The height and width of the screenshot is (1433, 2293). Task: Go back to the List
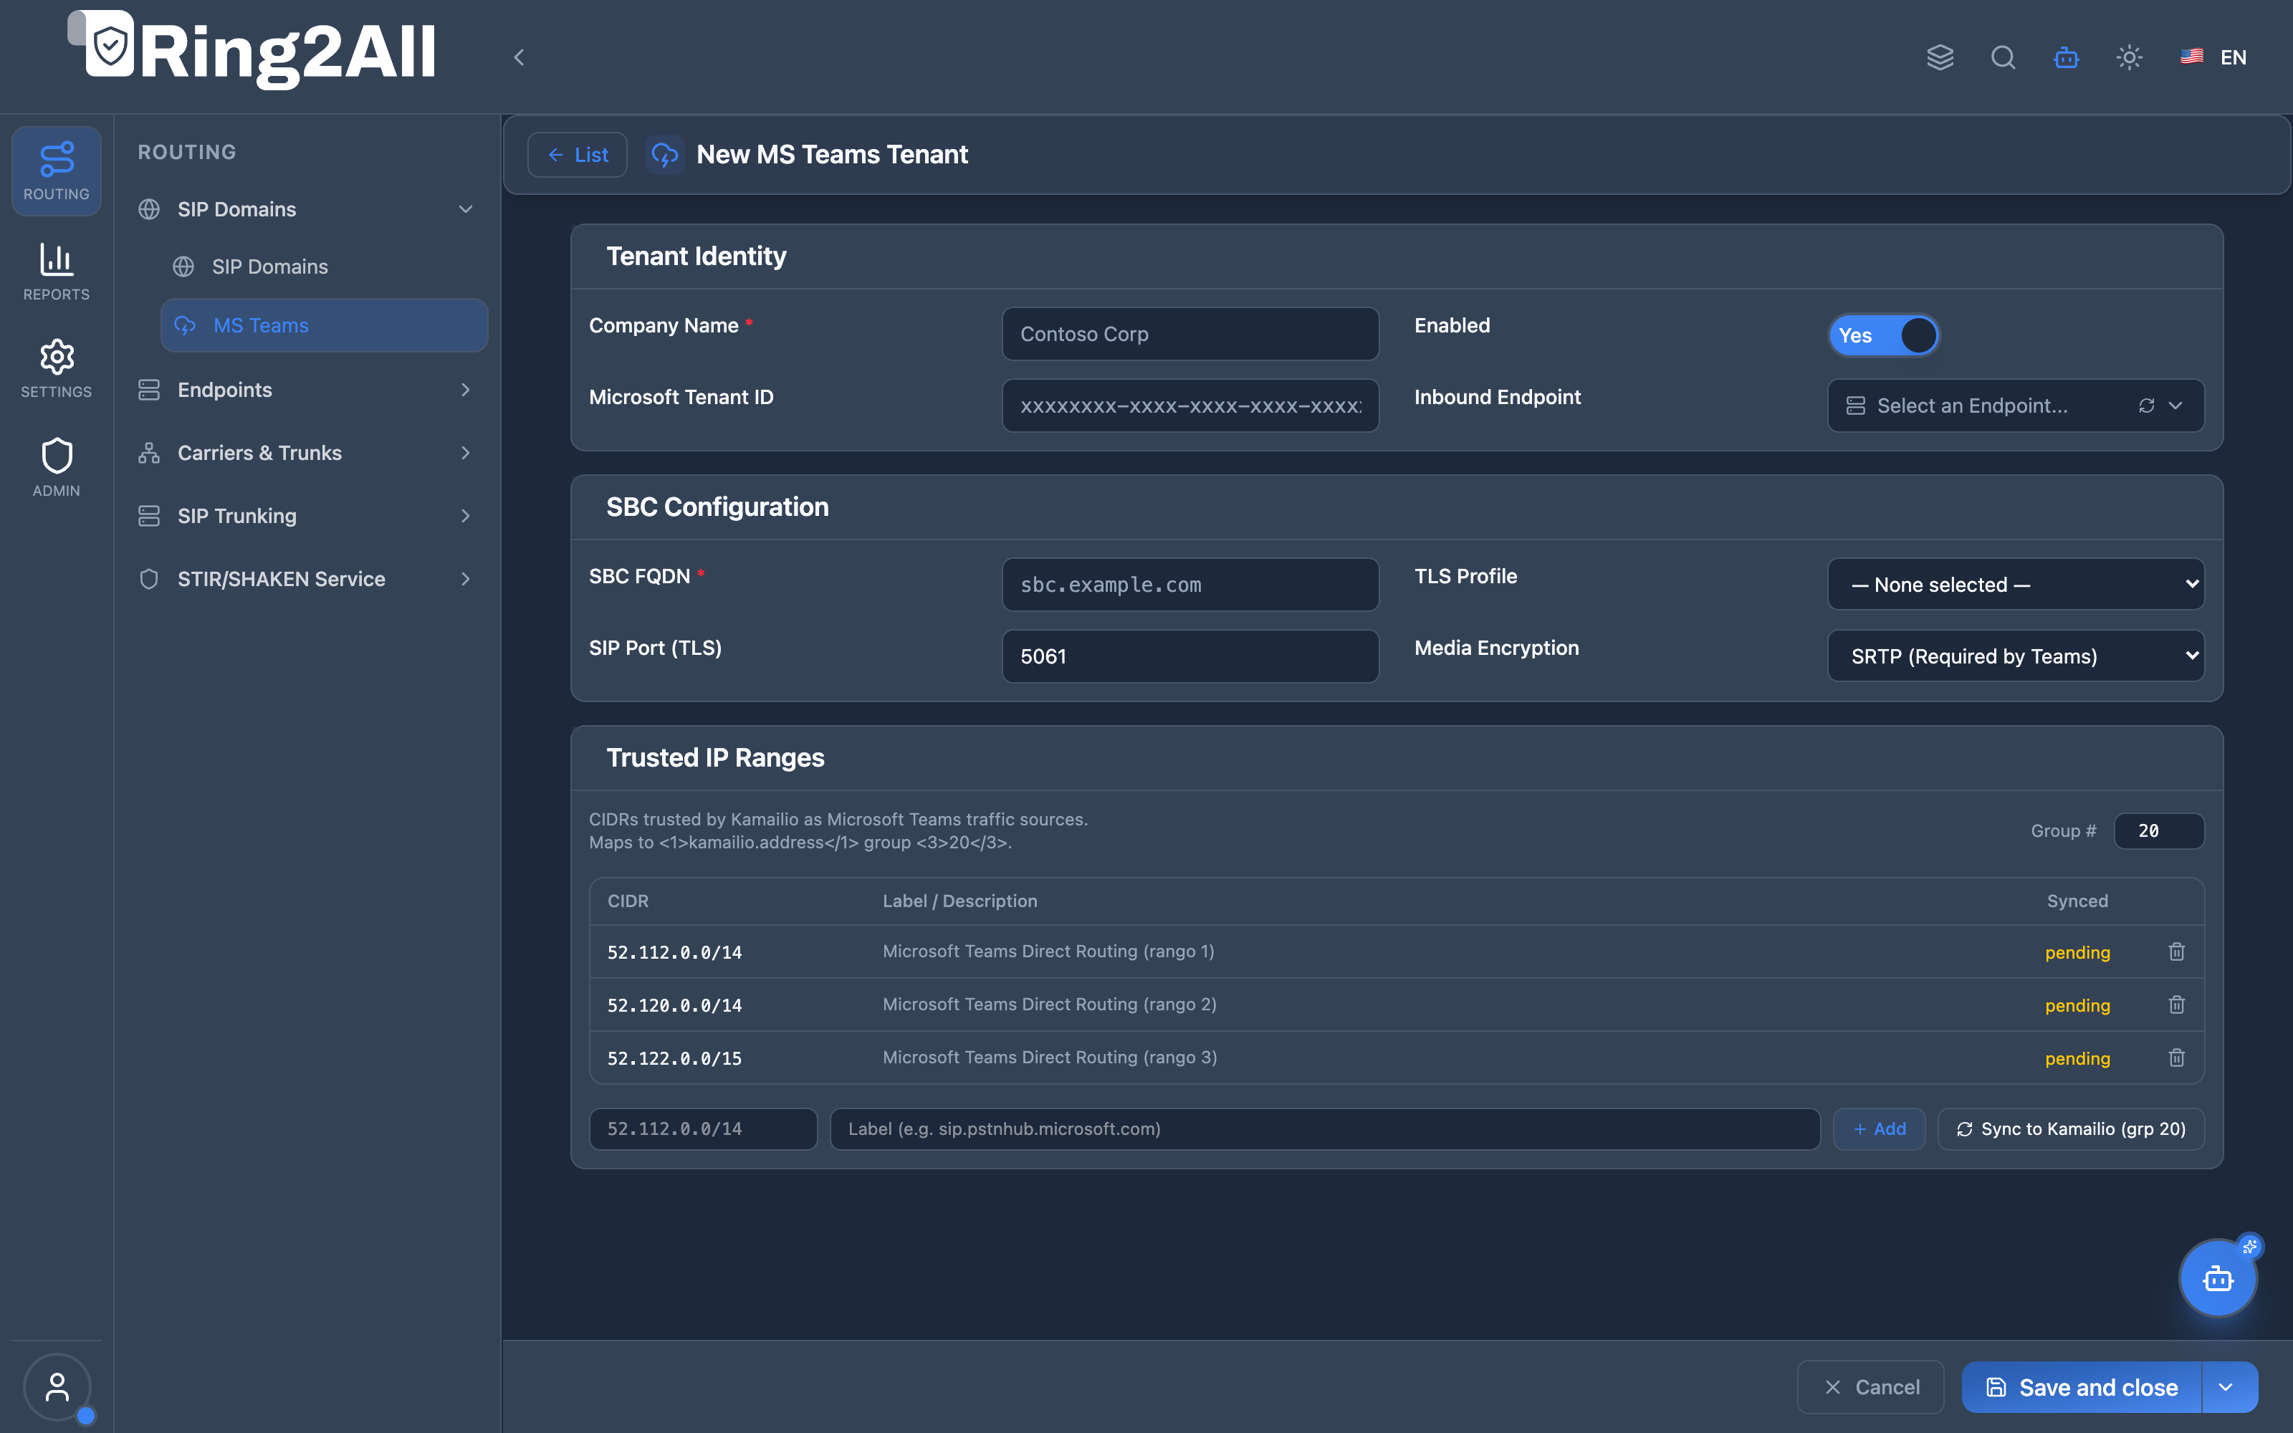[x=577, y=155]
